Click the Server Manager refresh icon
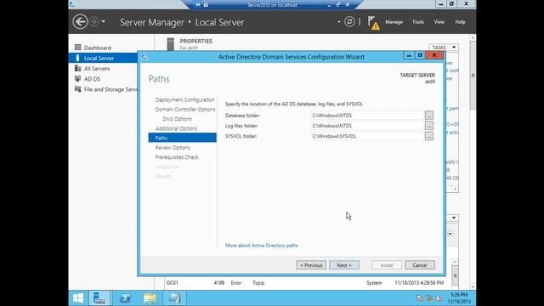544x306 pixels. (x=349, y=22)
